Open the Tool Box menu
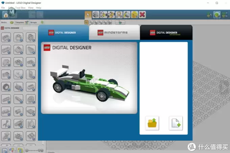The image size is (230, 153). [20, 8]
